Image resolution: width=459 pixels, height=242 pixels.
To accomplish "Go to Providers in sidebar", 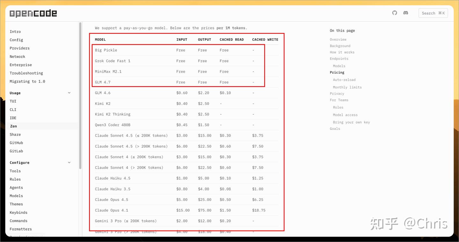I will pos(19,48).
